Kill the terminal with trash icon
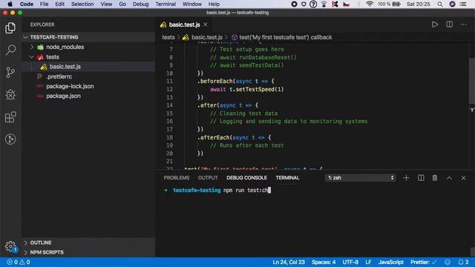 [435, 178]
